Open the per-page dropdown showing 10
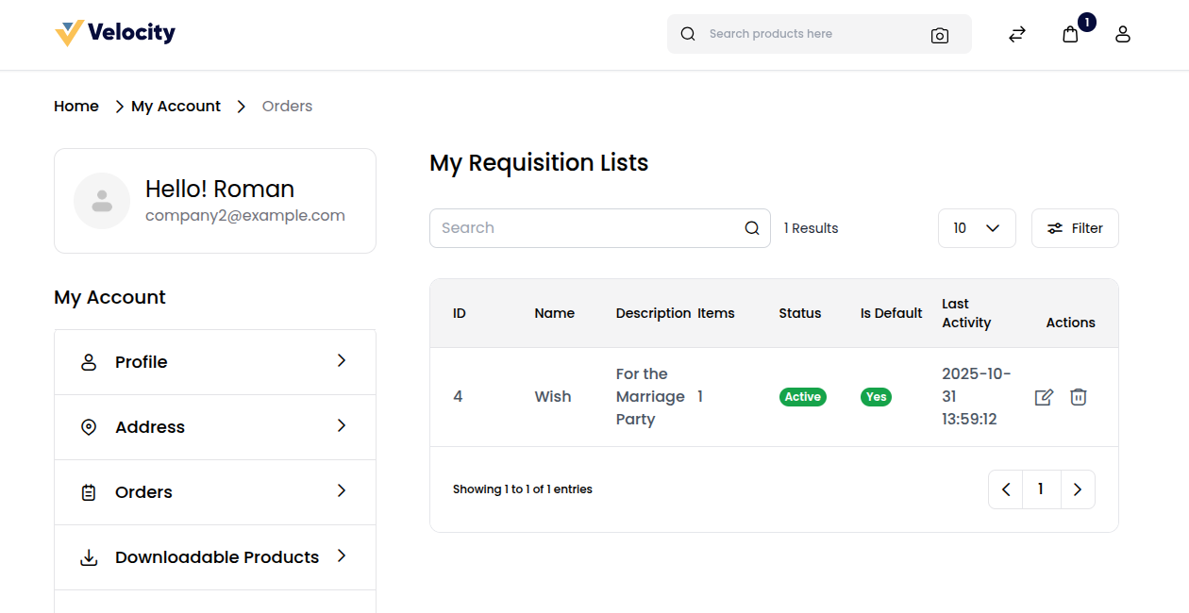Image resolution: width=1189 pixels, height=613 pixels. pos(977,228)
